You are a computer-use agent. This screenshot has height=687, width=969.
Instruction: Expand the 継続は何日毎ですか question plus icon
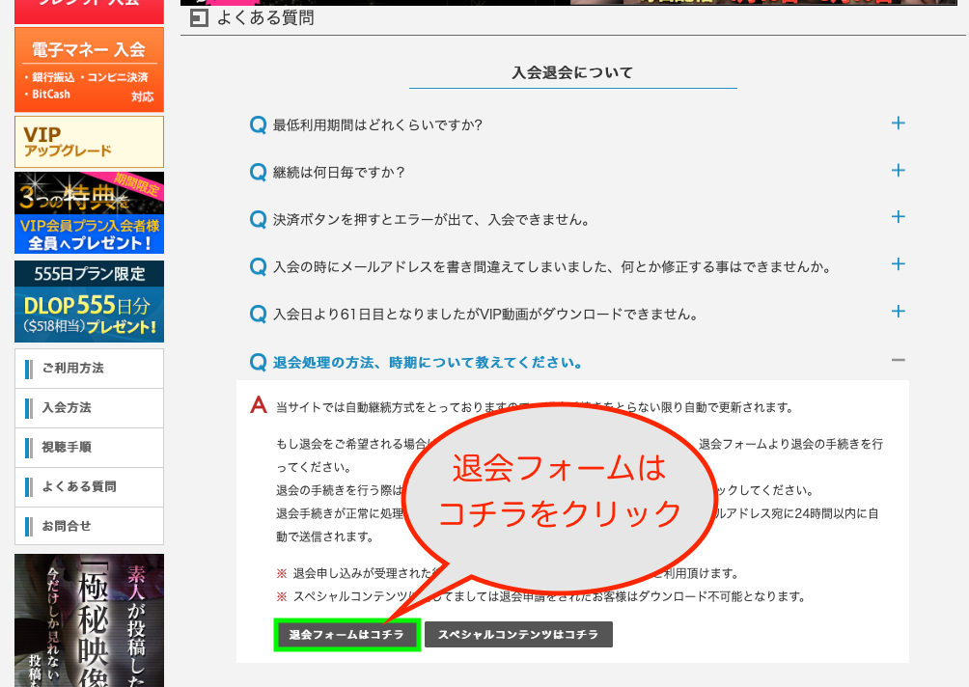click(x=898, y=171)
